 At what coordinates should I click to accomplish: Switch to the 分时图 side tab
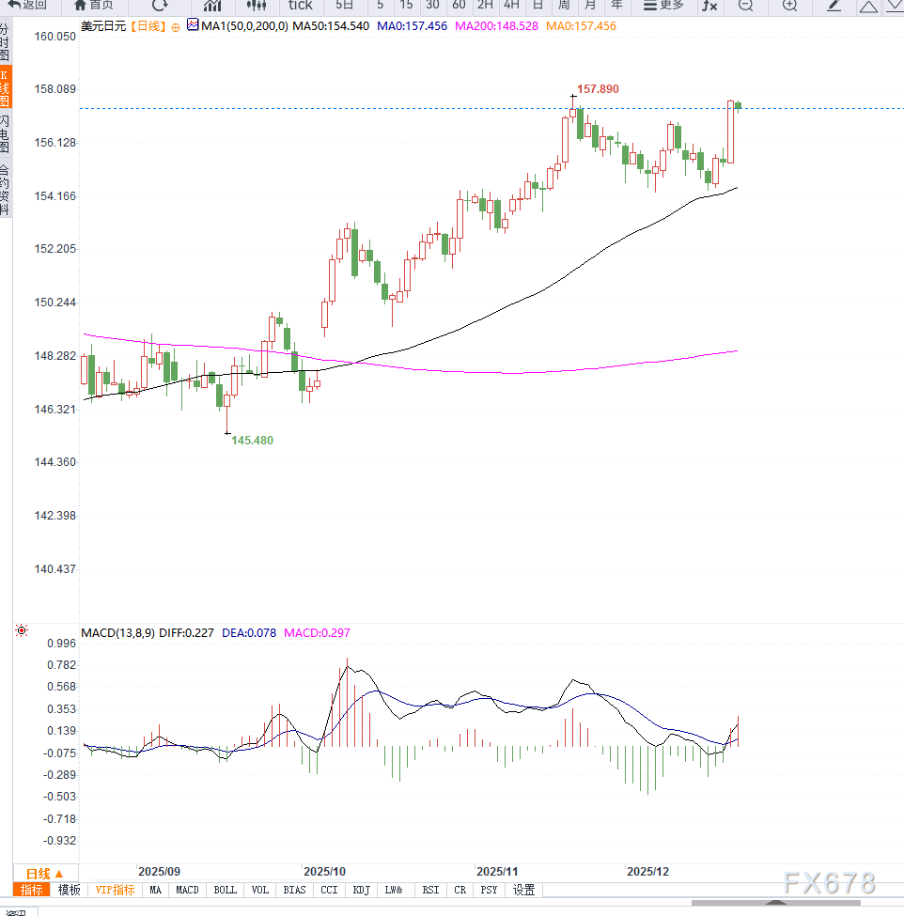coord(6,43)
